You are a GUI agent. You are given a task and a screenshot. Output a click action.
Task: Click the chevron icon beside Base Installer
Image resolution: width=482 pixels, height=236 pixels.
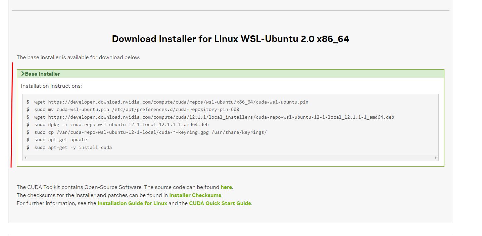[22, 73]
